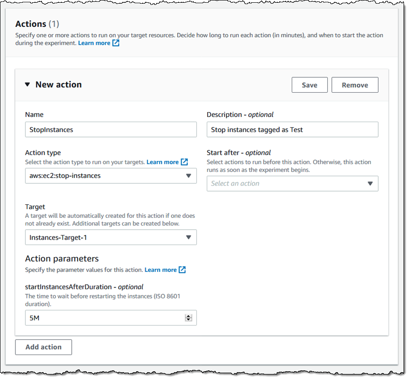Open Learn more link for Action type

point(162,162)
